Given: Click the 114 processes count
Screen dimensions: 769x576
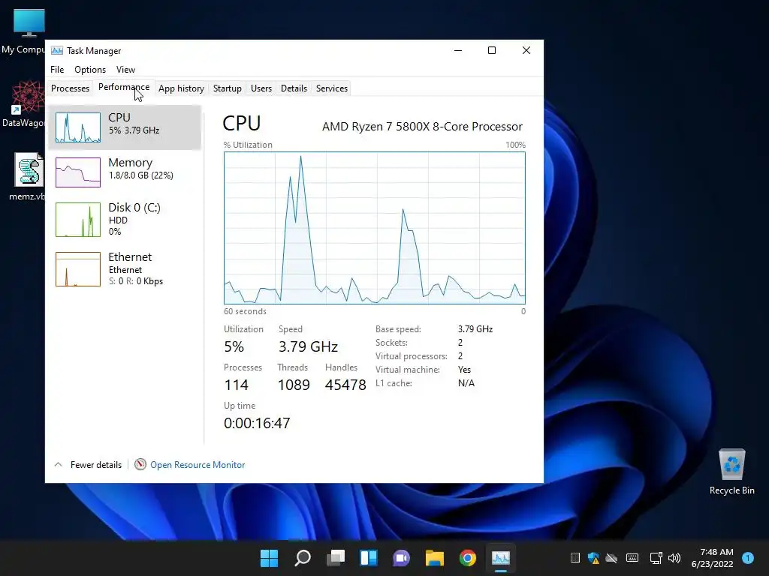Looking at the screenshot, I should point(237,385).
